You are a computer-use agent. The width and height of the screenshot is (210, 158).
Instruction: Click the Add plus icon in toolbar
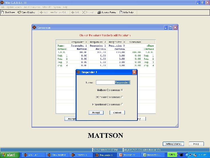[41, 12]
